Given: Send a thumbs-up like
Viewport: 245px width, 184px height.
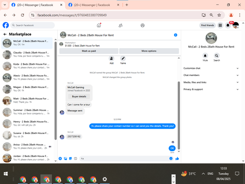Looking at the screenshot, I should (177, 158).
